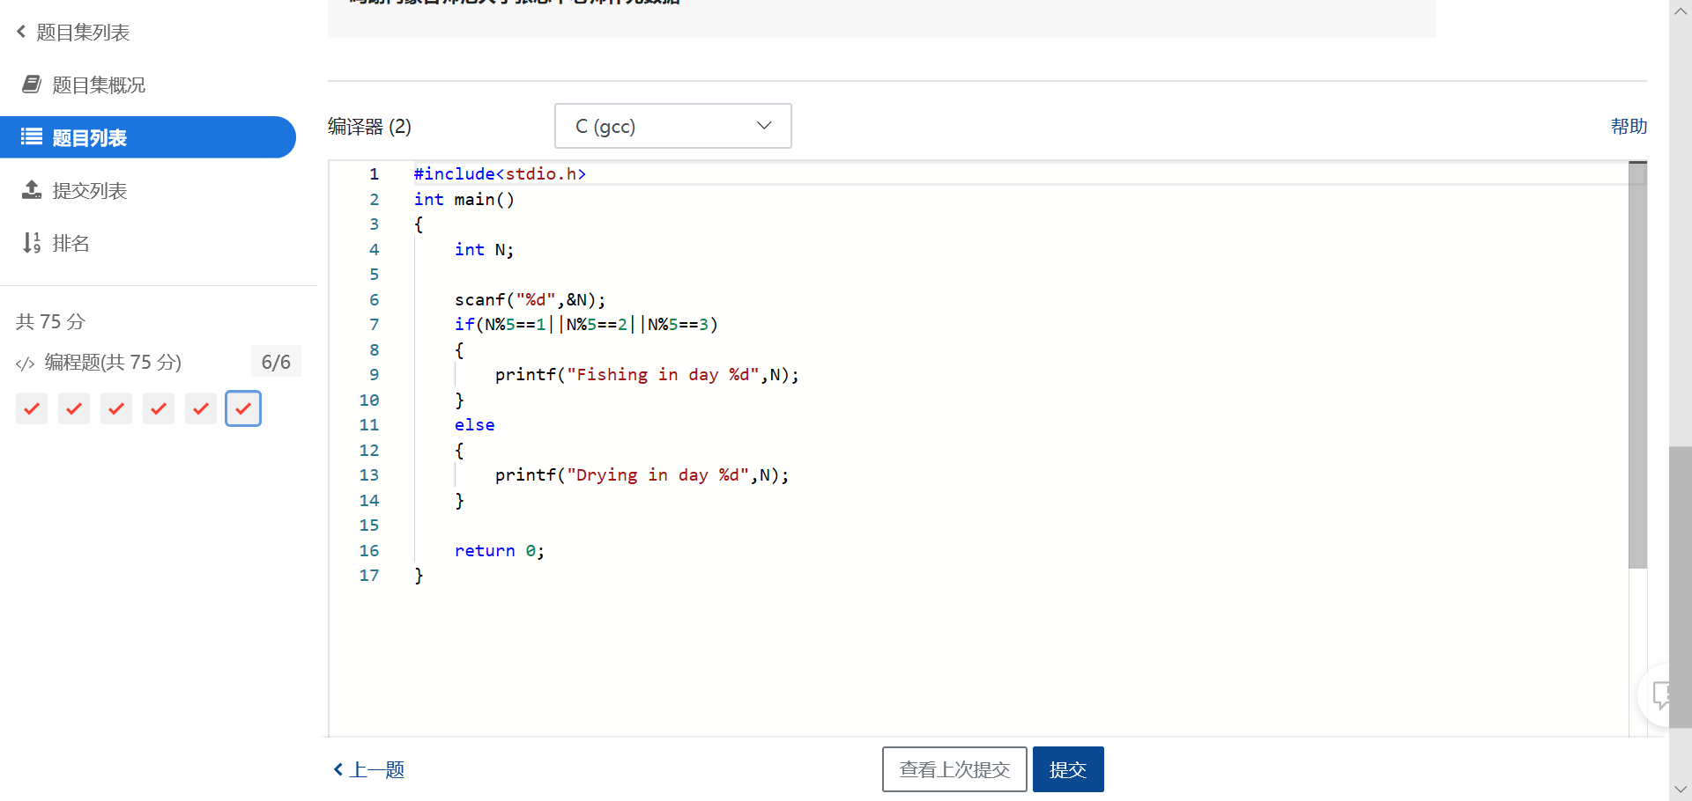Open the feedback chat bubble icon

[x=1661, y=695]
